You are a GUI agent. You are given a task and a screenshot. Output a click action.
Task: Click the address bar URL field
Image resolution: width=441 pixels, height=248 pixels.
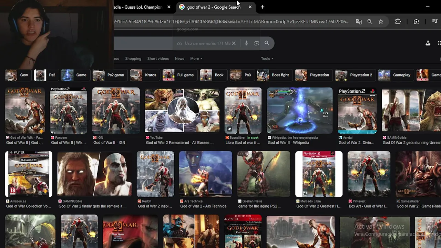[x=232, y=21]
